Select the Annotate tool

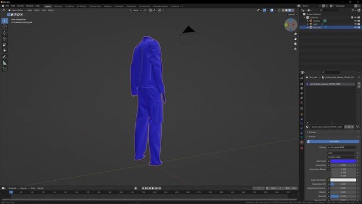[5, 57]
